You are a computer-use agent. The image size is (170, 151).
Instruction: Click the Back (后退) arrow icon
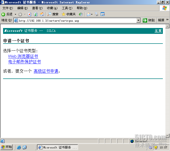(3, 14)
